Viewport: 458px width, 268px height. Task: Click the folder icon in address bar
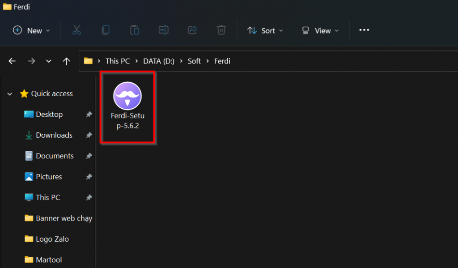(x=88, y=61)
